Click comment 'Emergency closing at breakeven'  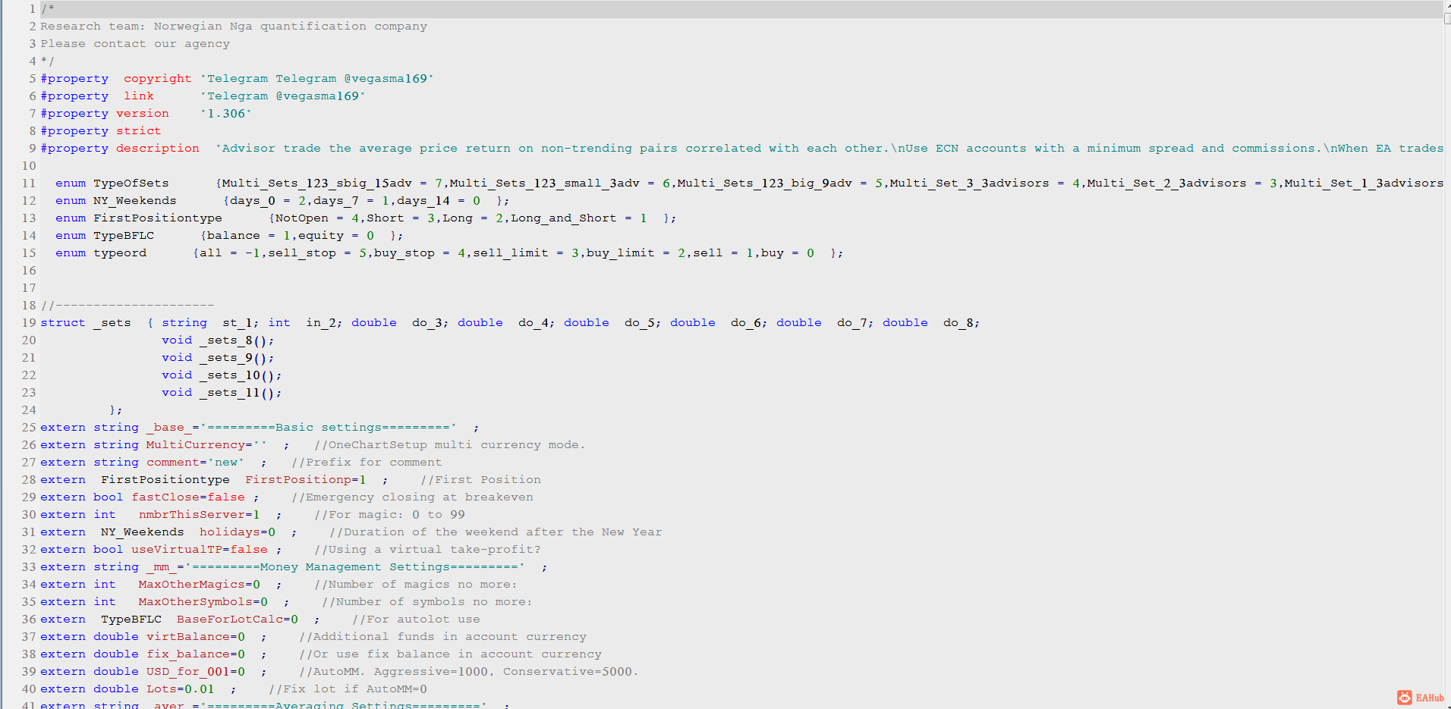point(412,497)
